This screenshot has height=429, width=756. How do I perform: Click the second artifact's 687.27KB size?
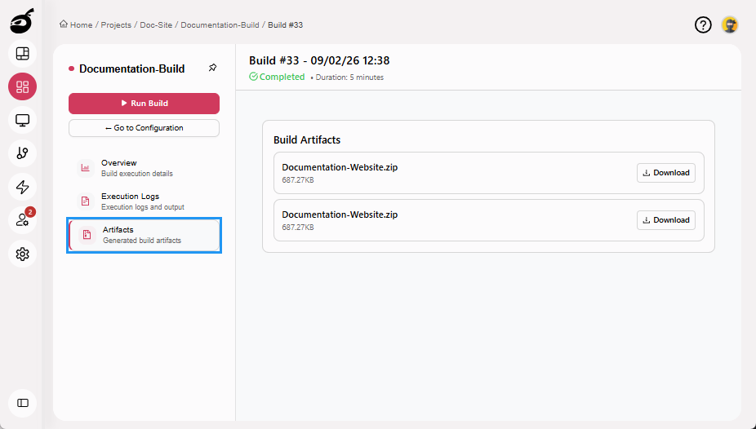[298, 228]
